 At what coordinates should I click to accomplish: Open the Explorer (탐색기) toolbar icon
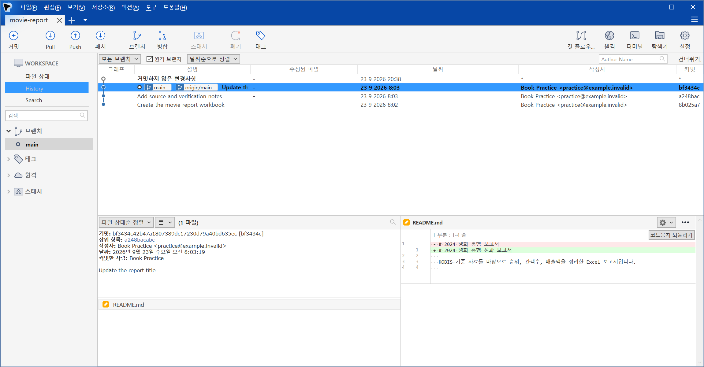[x=660, y=36]
